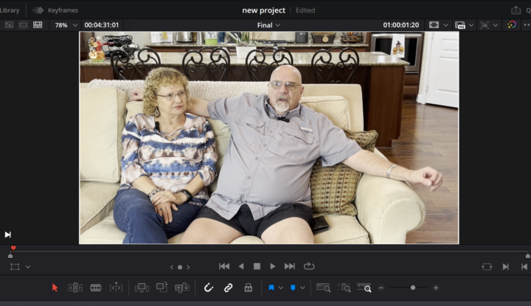Adjust the timeline zoom slider handle

click(413, 288)
